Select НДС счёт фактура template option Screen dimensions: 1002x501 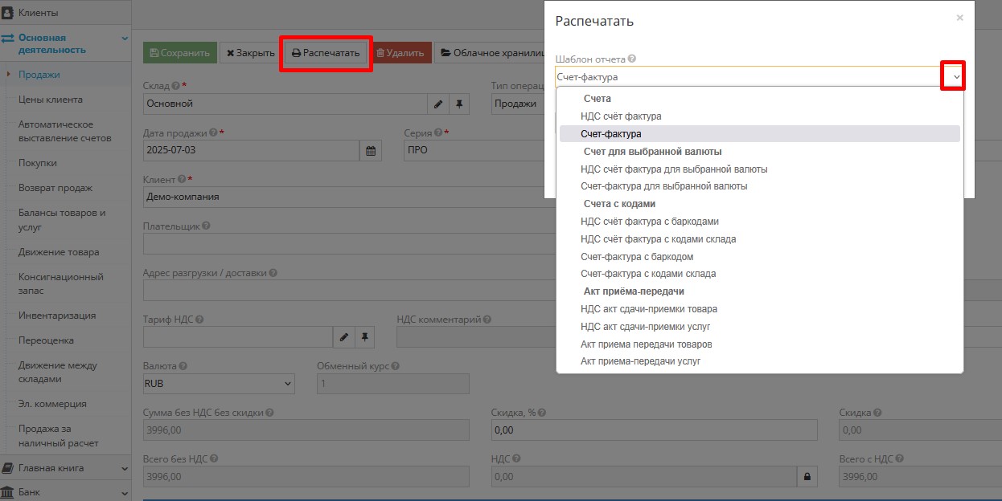click(x=621, y=116)
